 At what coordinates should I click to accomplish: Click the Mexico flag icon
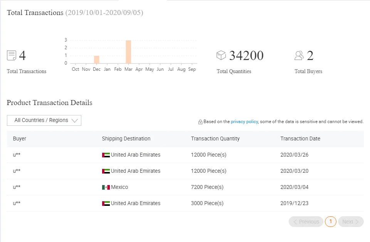pyautogui.click(x=106, y=187)
